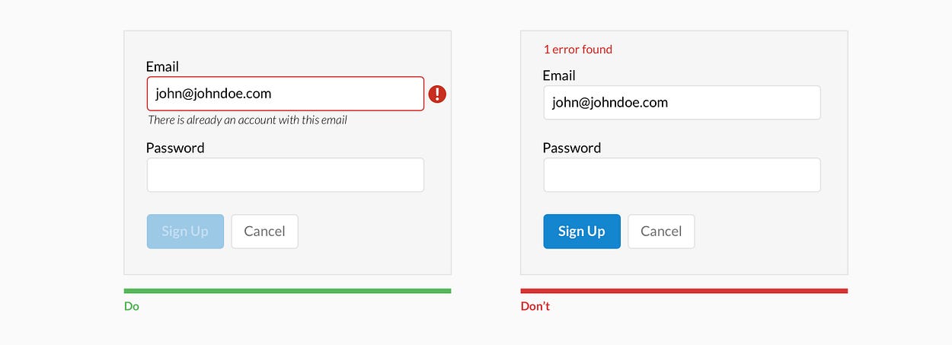Viewport: 952px width, 345px height.
Task: Click the Email label under '1 error found'
Action: [x=558, y=75]
